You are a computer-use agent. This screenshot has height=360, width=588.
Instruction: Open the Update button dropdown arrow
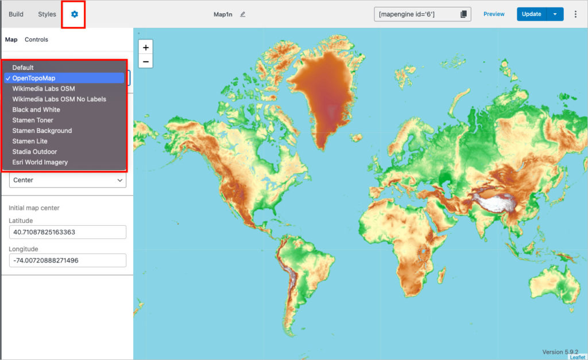click(555, 14)
